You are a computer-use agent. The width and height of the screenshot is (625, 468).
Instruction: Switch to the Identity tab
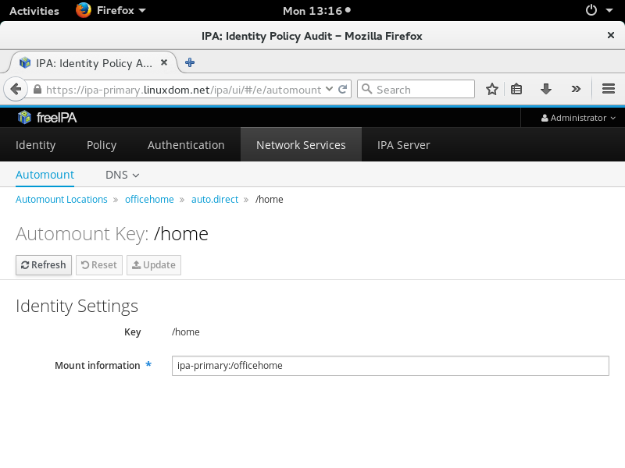point(35,145)
